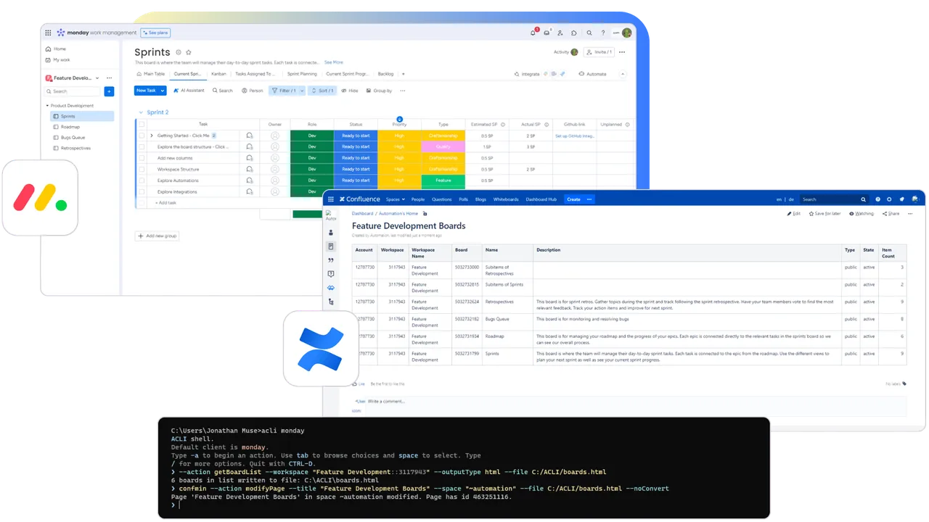Add new item with blue plus button

109,91
